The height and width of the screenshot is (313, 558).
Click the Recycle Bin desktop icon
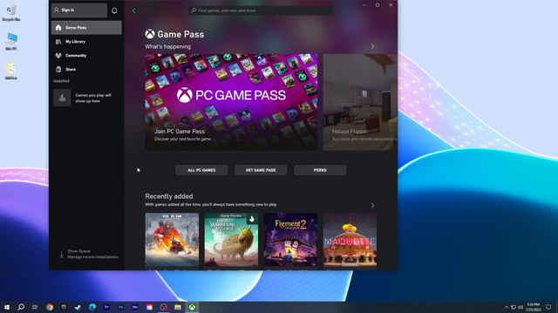pos(11,12)
